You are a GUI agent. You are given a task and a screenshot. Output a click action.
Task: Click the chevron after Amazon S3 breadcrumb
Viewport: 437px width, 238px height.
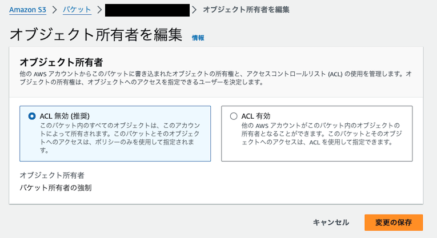(55, 10)
